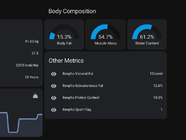Select the Renpho Sport Flag row label

77,109
